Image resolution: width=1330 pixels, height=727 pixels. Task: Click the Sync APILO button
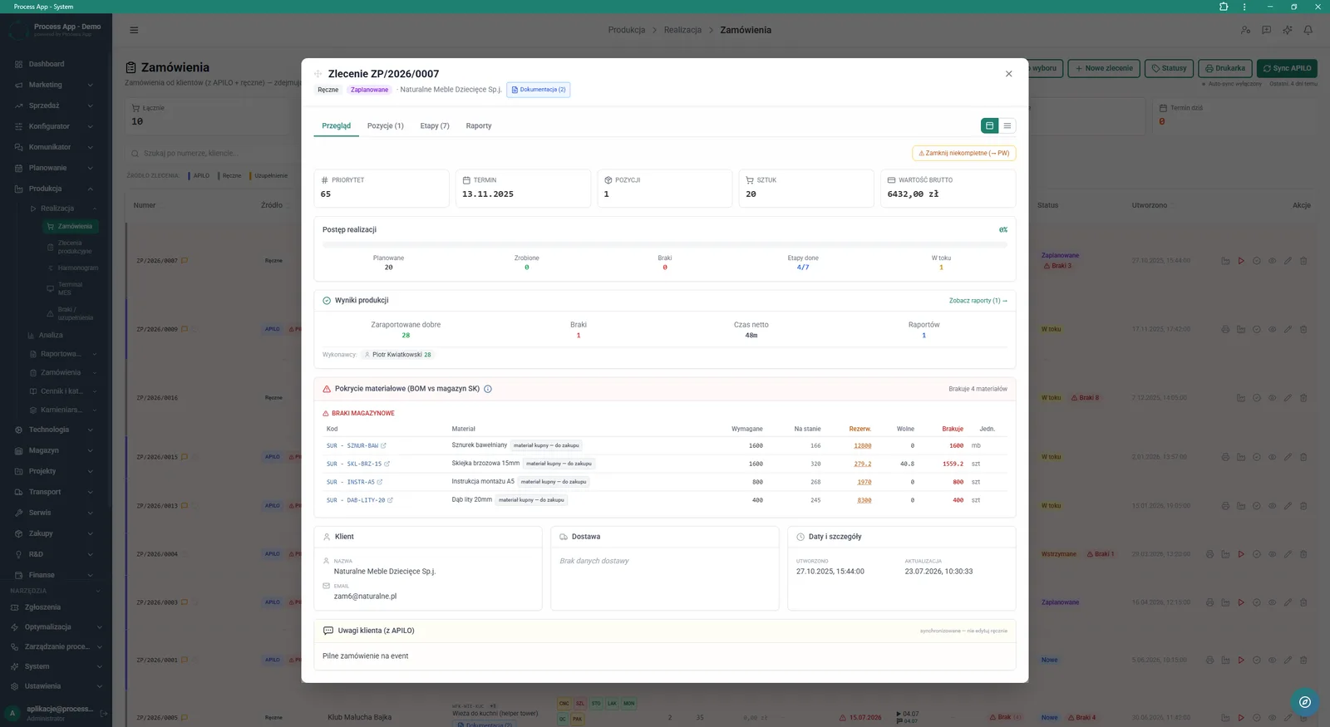(x=1287, y=68)
